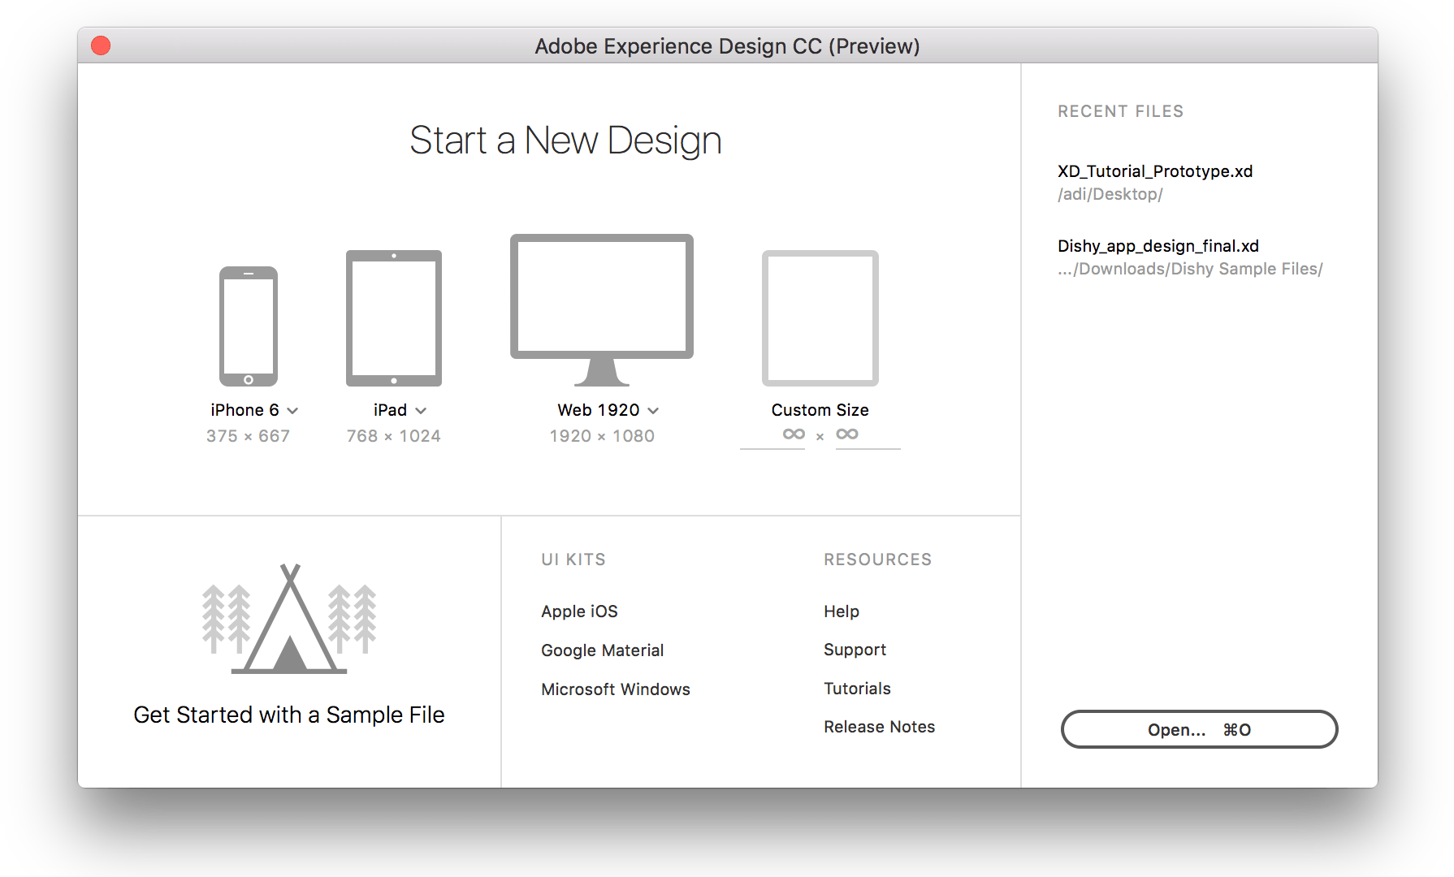Expand the Web 1920 size dropdown
Viewport: 1454px width, 877px height.
coord(655,410)
